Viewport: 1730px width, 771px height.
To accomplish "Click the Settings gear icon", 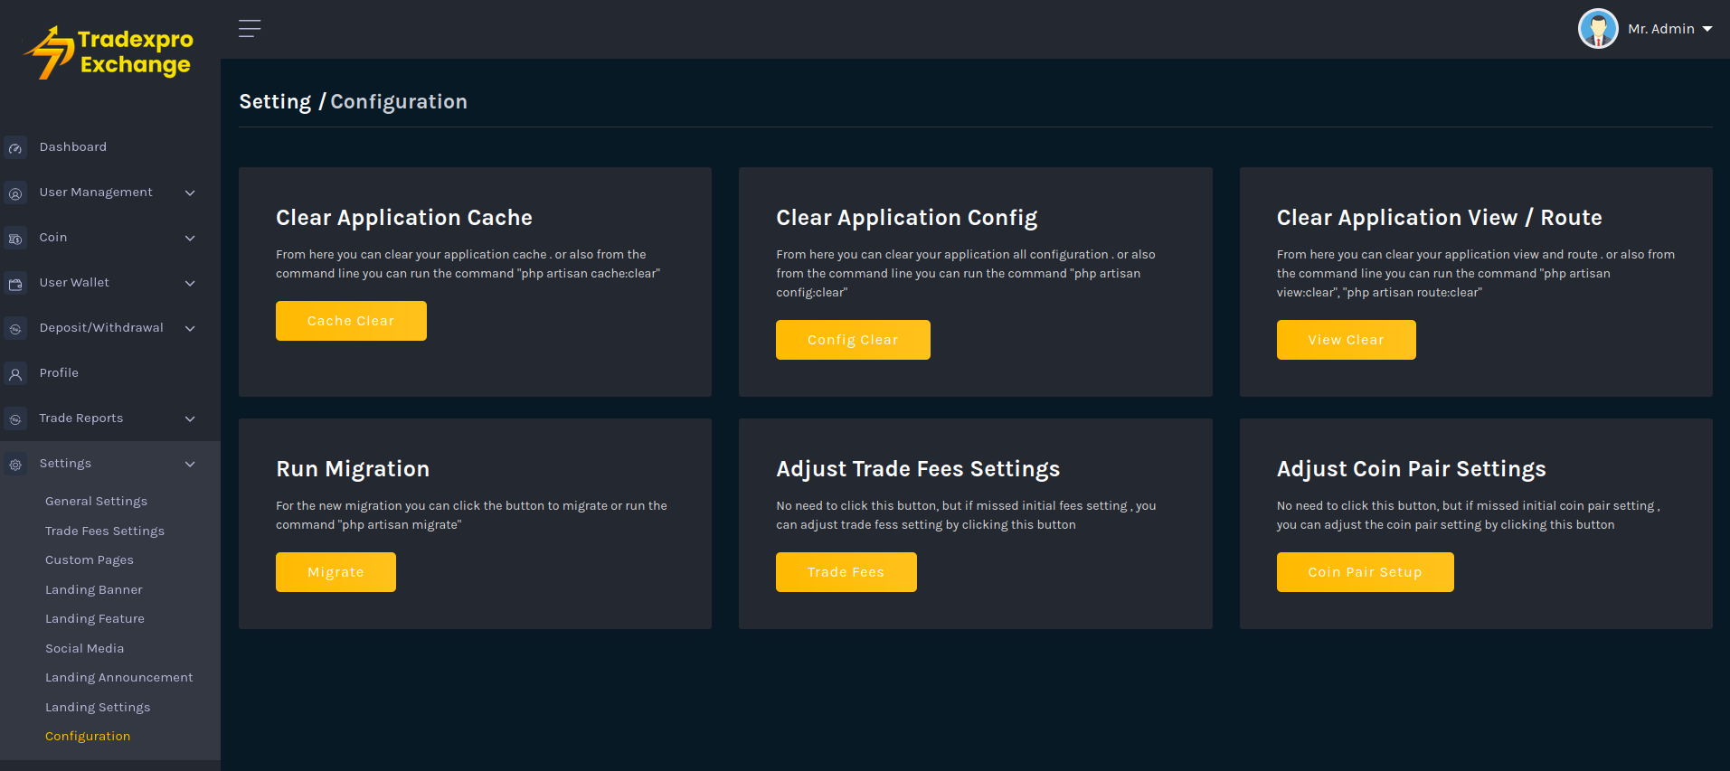I will (15, 465).
